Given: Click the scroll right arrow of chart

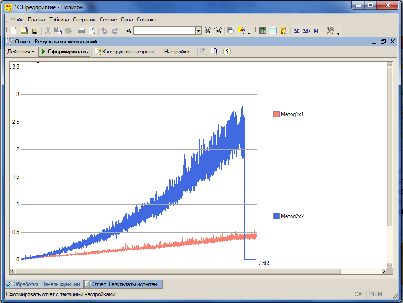Looking at the screenshot, I should pyautogui.click(x=384, y=271).
